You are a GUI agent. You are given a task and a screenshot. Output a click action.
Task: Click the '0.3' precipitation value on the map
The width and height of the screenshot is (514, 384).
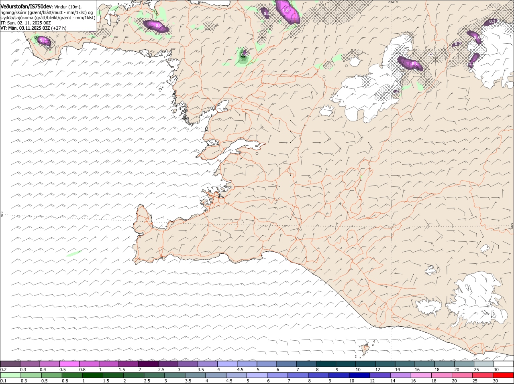coord(493,21)
